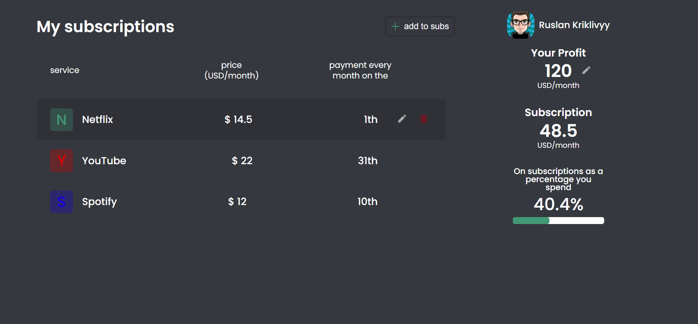Click the YouTube 31th payment date
This screenshot has height=324, width=698.
[368, 161]
